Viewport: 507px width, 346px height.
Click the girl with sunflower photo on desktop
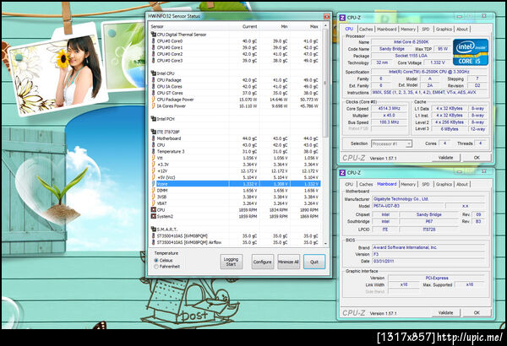(58, 70)
